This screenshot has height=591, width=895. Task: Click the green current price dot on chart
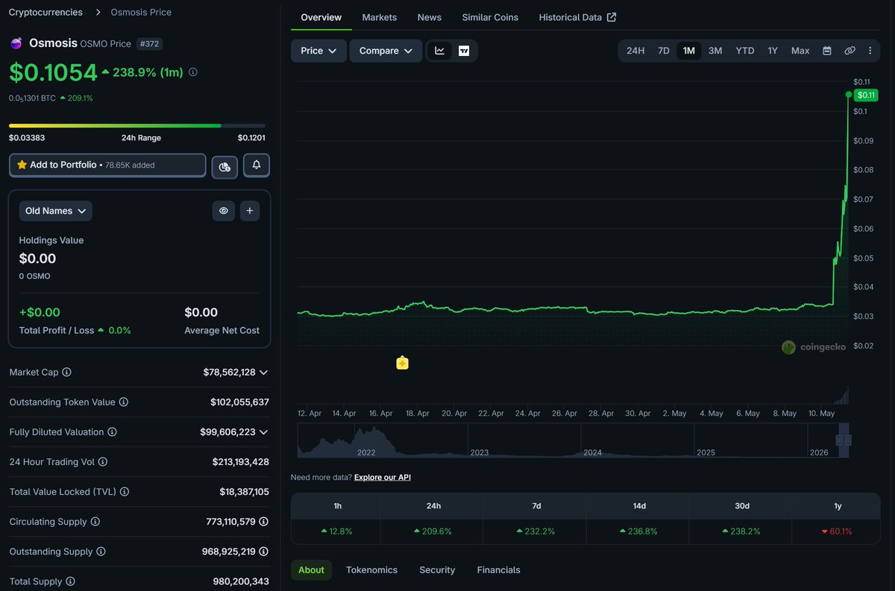(849, 95)
